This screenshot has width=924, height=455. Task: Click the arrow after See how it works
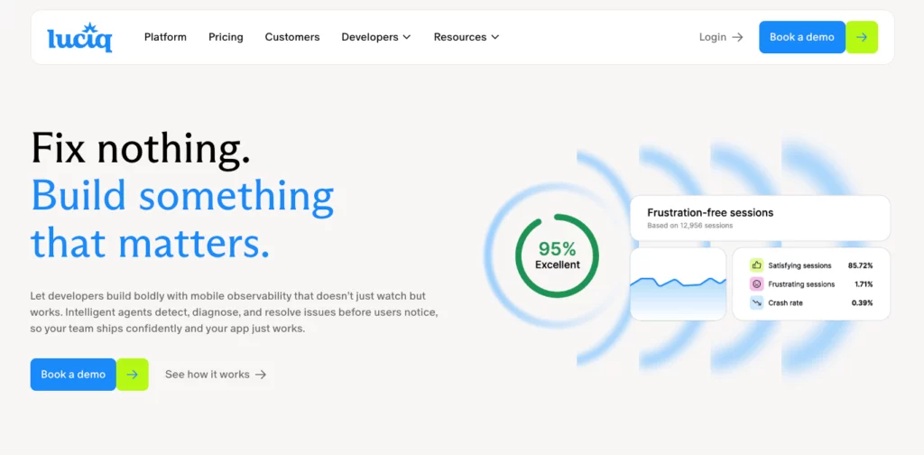[x=261, y=375]
